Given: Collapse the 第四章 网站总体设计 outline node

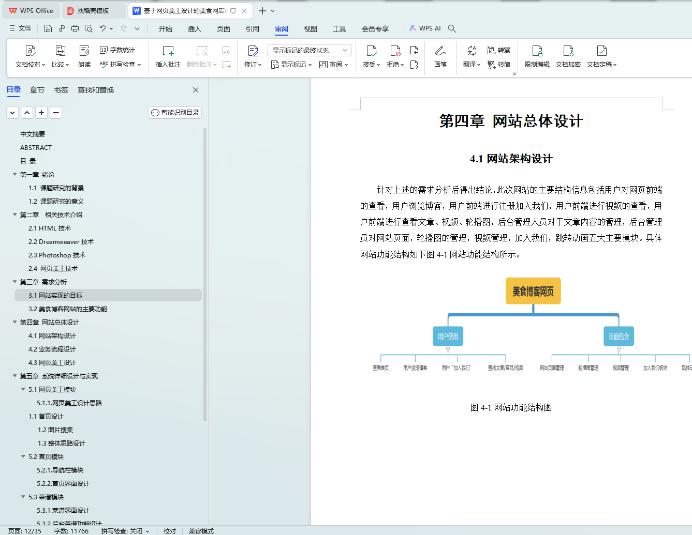Looking at the screenshot, I should [x=14, y=322].
